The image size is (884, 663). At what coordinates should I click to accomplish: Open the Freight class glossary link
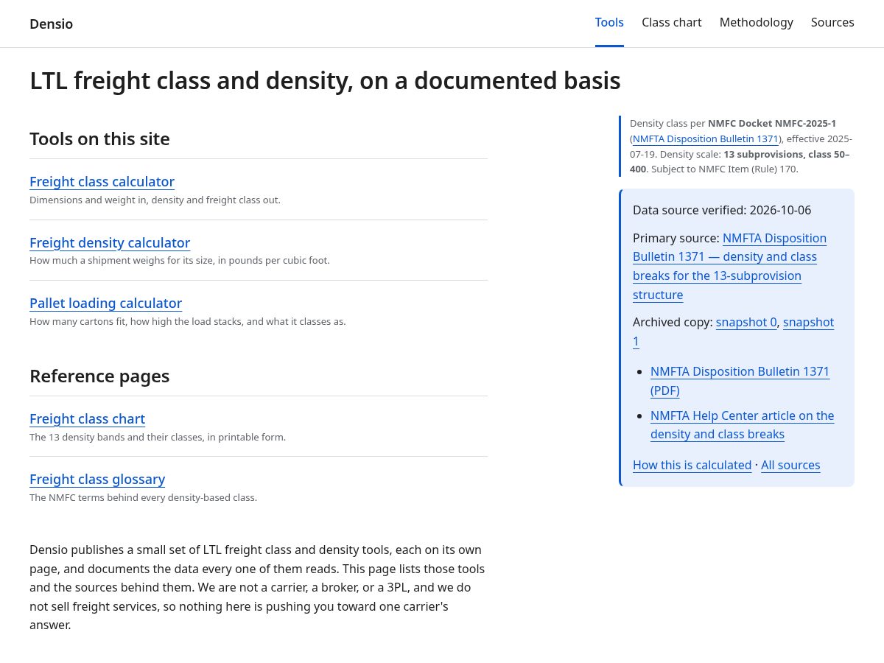[x=97, y=479]
